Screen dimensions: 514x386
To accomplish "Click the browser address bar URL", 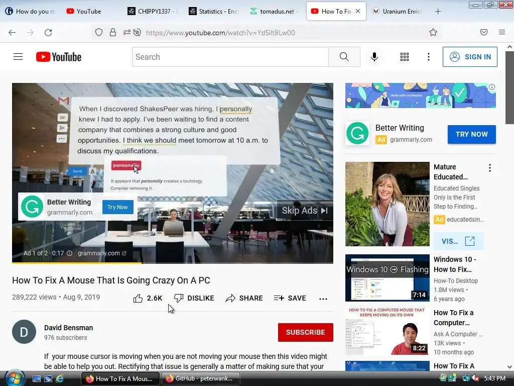I will 220,33.
